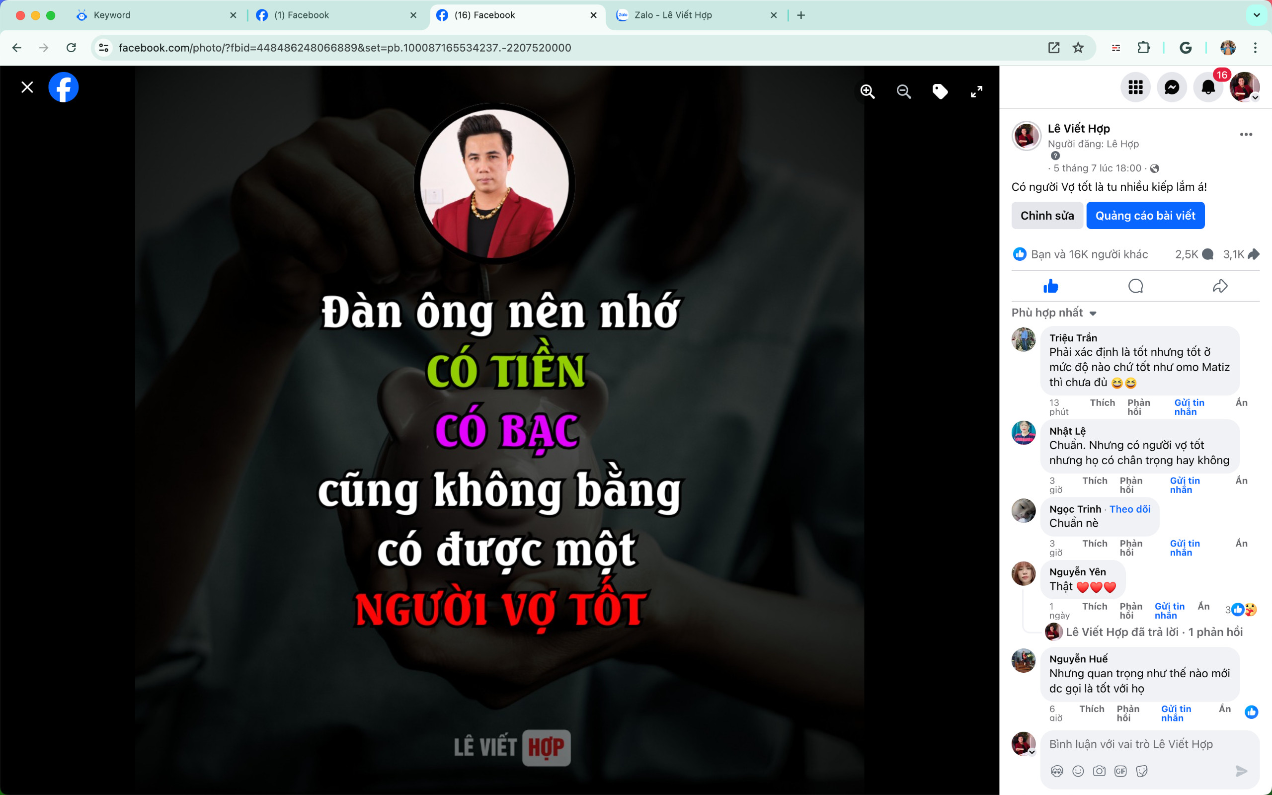The height and width of the screenshot is (795, 1272).
Task: Open browser extensions puzzle icon
Action: (1143, 48)
